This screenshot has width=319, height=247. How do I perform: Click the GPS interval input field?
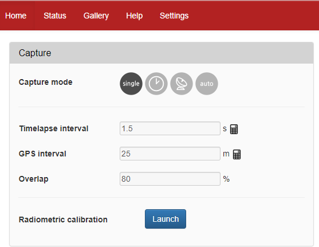[170, 154]
